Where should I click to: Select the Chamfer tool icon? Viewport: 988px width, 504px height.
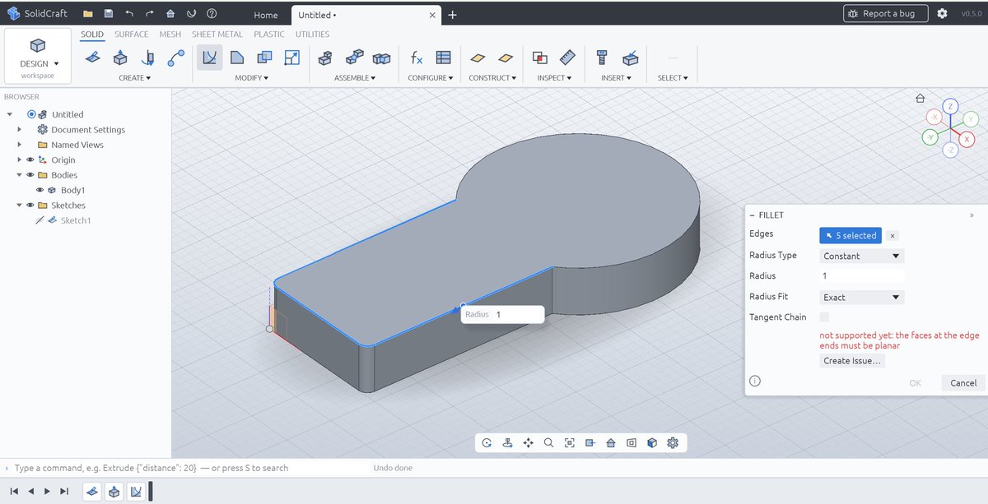tap(237, 58)
